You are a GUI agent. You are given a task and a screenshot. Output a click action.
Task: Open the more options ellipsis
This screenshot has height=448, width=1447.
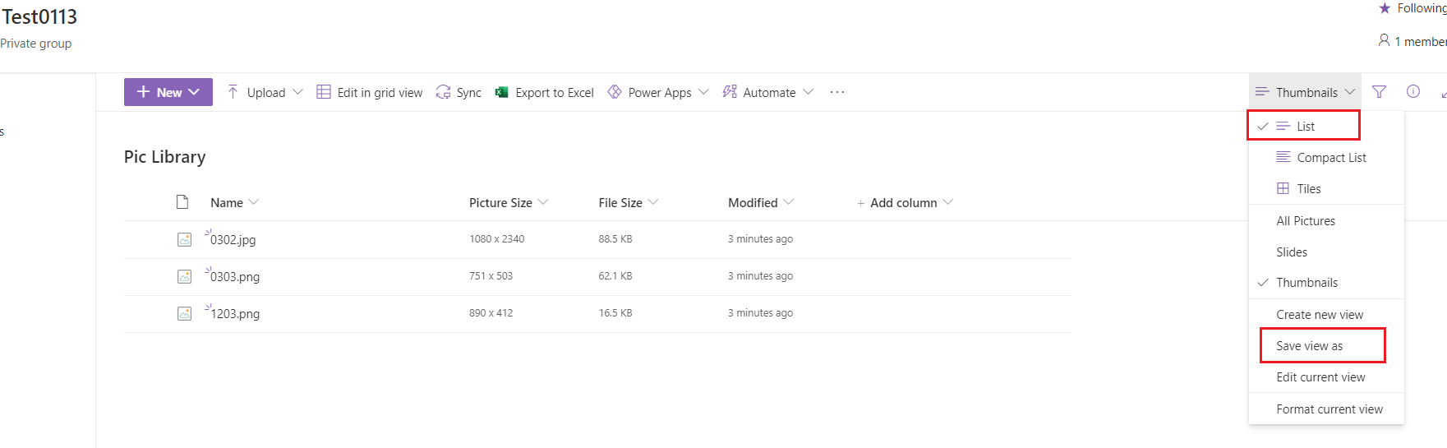837,92
